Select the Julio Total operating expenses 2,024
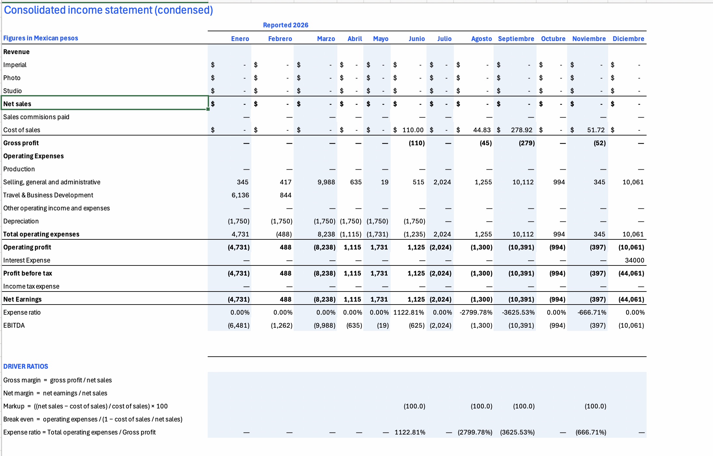Viewport: 713px width, 456px height. click(440, 234)
